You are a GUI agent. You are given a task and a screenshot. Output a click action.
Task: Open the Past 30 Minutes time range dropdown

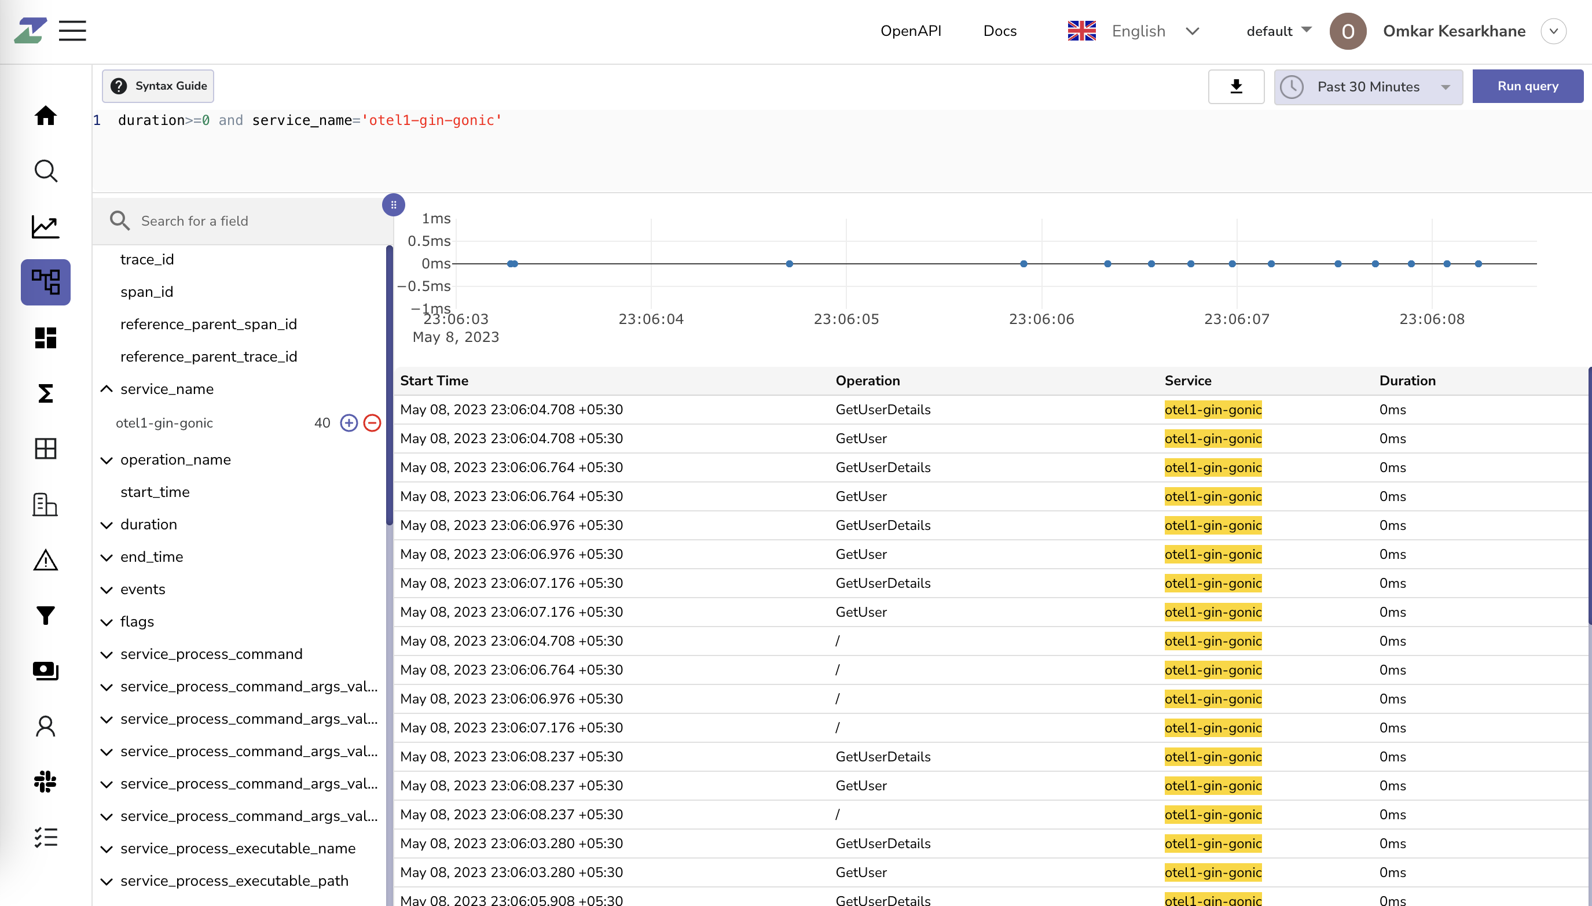click(x=1368, y=87)
